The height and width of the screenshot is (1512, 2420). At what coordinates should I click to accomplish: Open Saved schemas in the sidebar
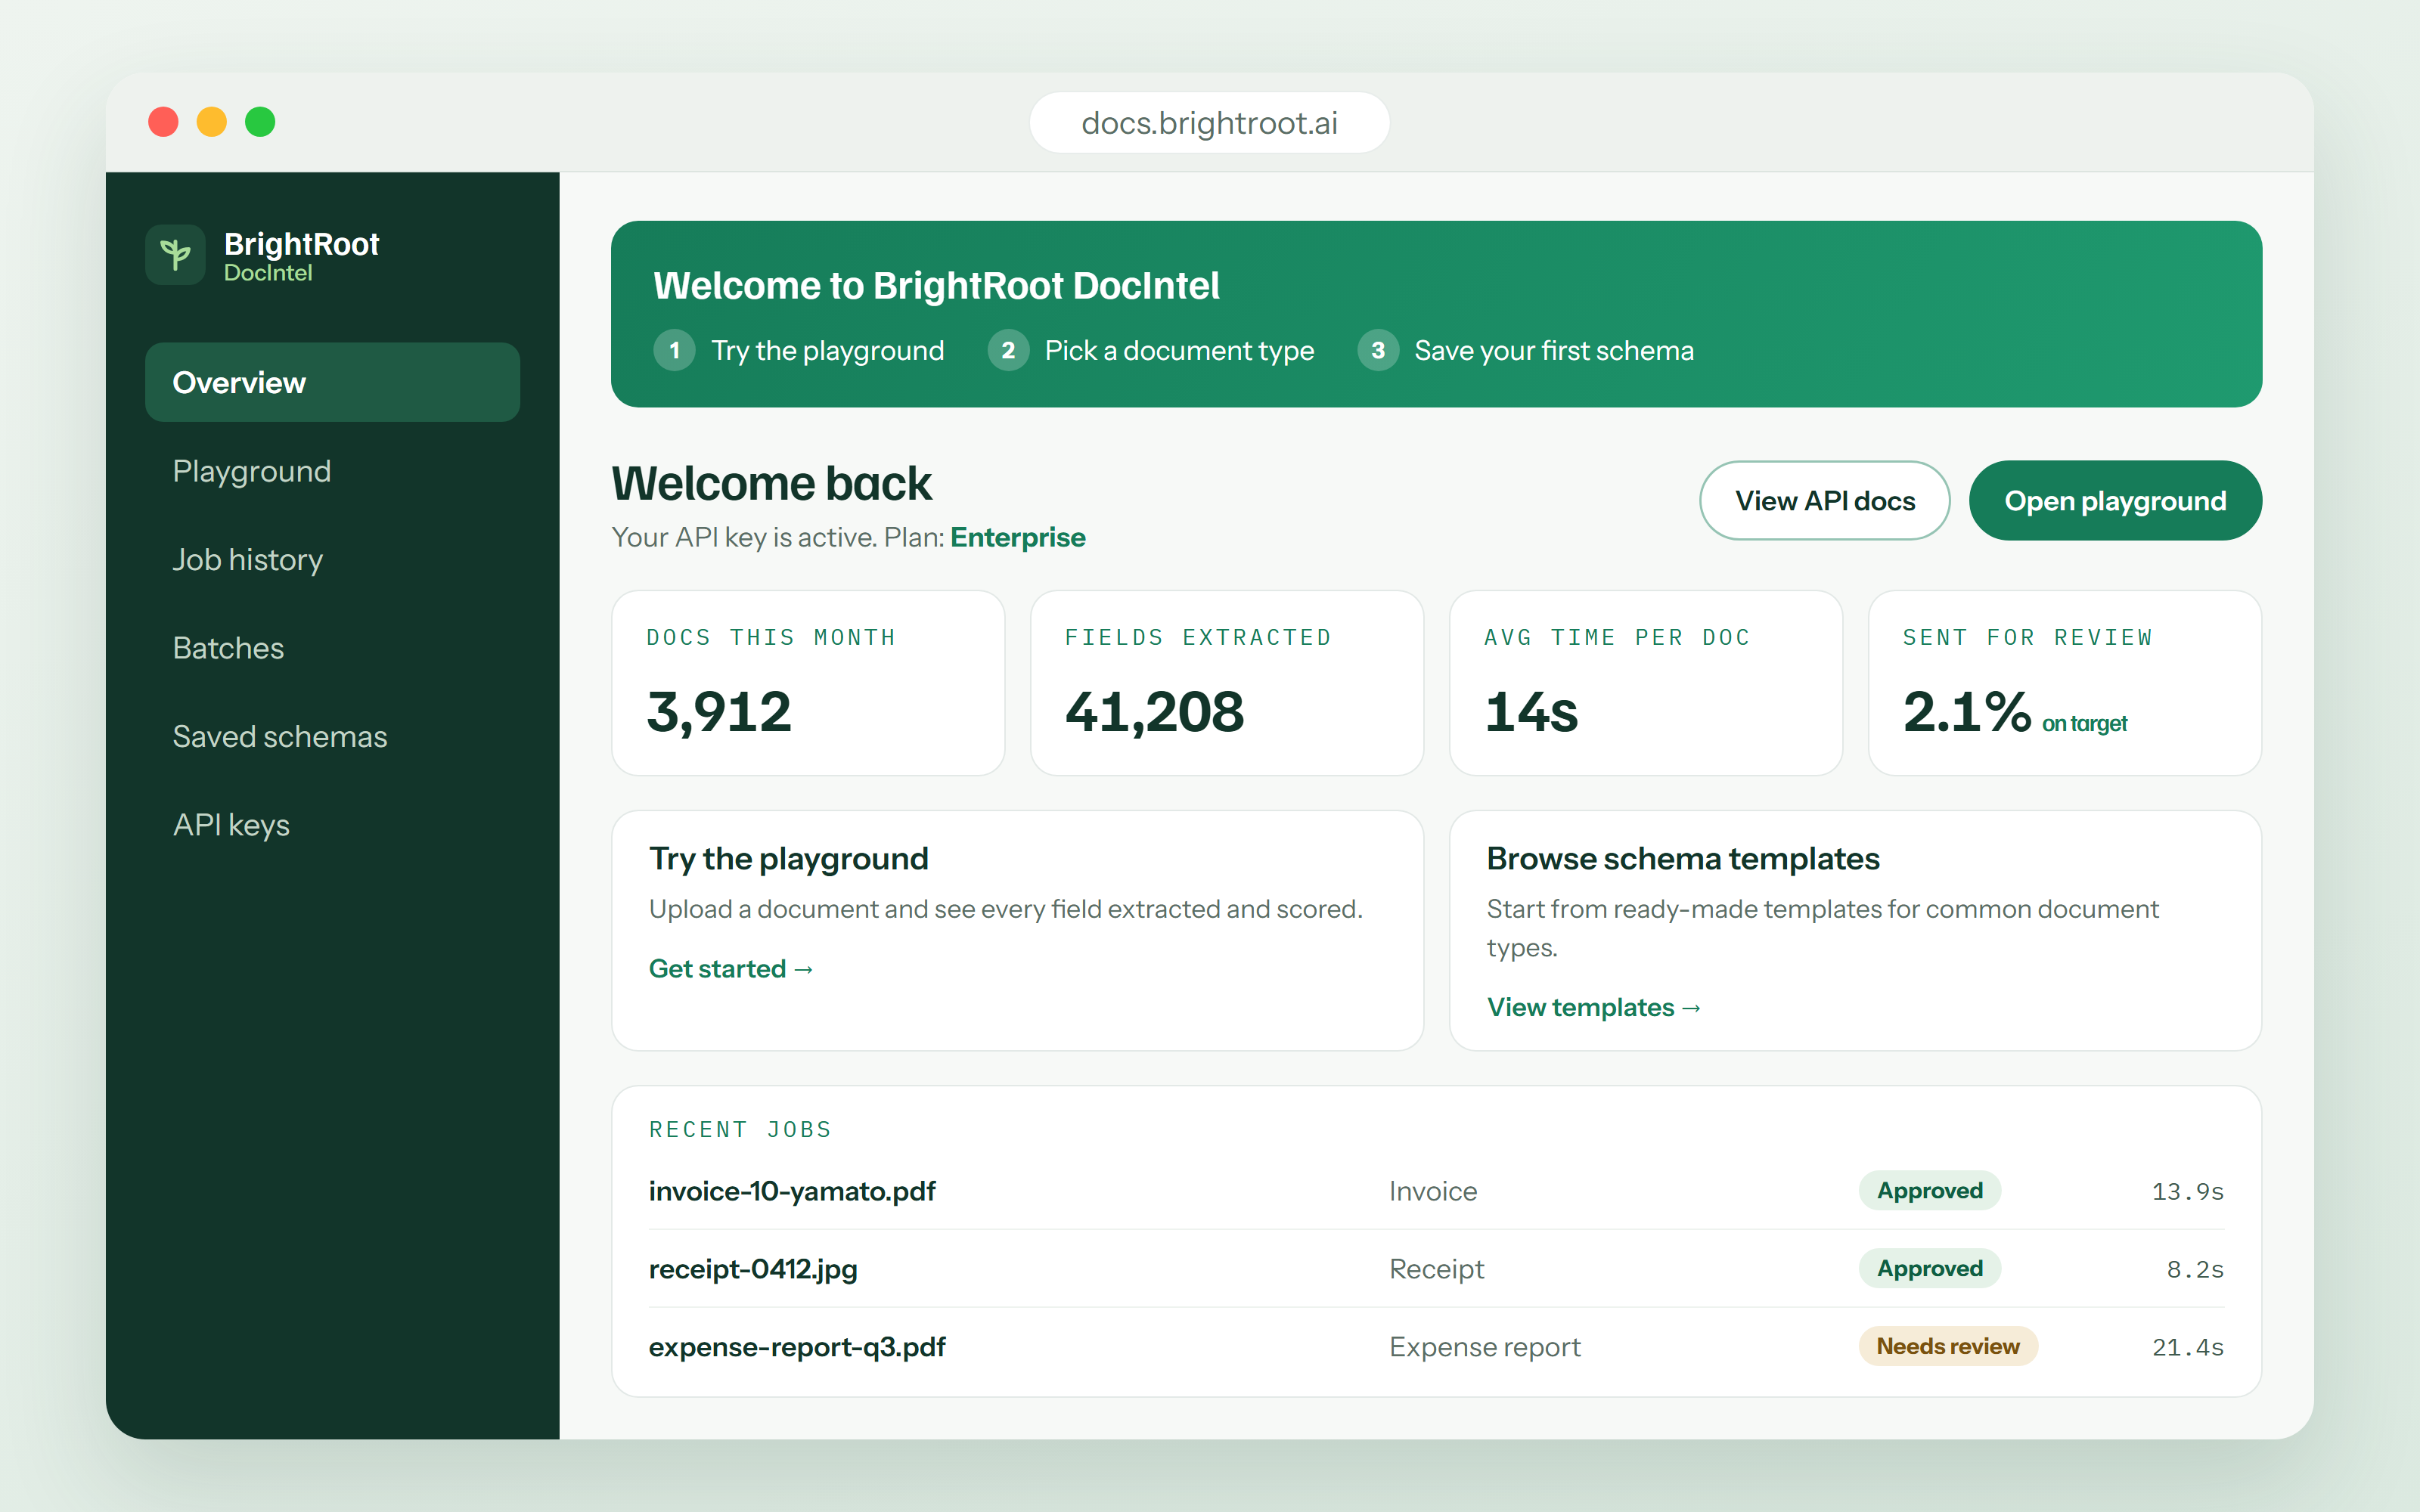coord(332,736)
